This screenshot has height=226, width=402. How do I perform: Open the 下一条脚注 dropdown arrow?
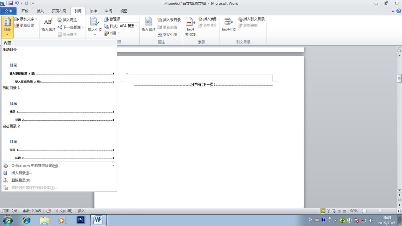[83, 27]
